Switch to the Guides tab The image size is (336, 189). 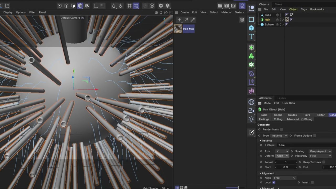[292, 115]
